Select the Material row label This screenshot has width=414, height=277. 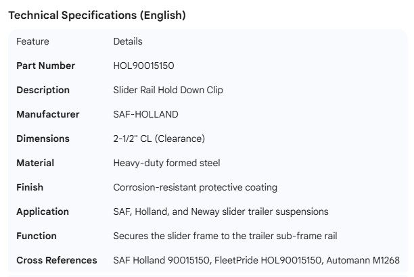coord(35,163)
